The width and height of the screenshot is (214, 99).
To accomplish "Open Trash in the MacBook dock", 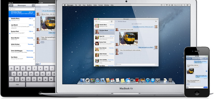I will coord(170,80).
